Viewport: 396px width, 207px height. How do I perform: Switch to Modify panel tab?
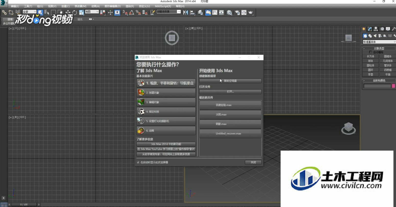(x=370, y=29)
